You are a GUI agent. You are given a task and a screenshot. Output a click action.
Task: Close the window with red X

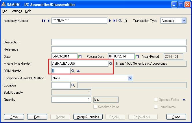pyautogui.click(x=187, y=5)
